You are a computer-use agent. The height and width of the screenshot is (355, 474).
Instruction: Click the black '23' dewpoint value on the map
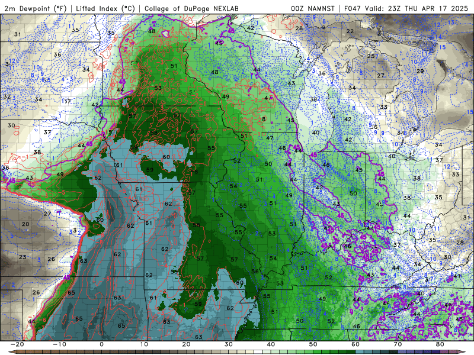(23, 257)
